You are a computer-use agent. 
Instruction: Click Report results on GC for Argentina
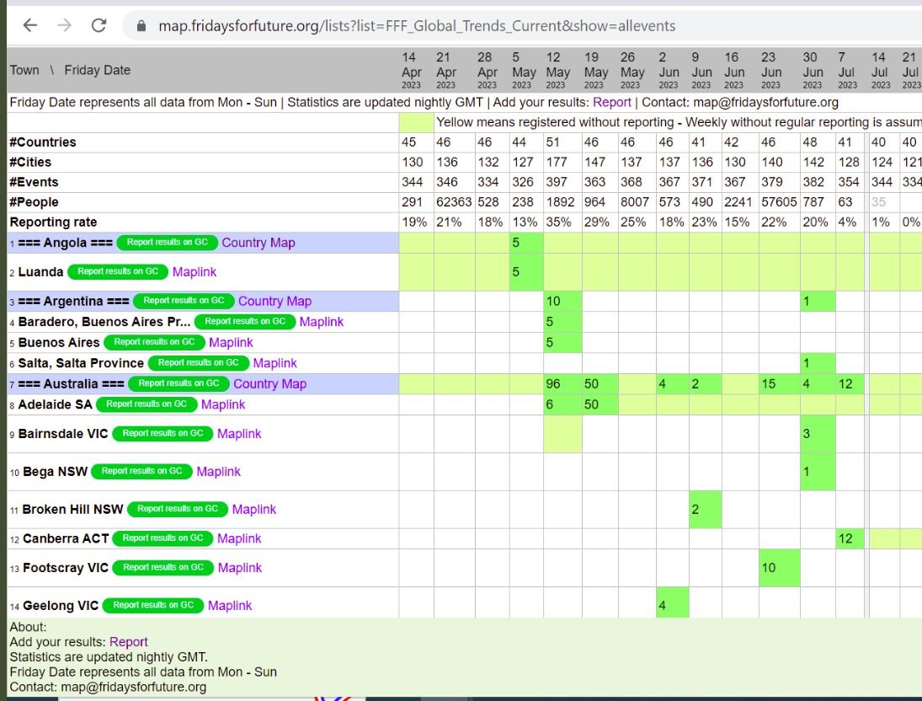[184, 301]
